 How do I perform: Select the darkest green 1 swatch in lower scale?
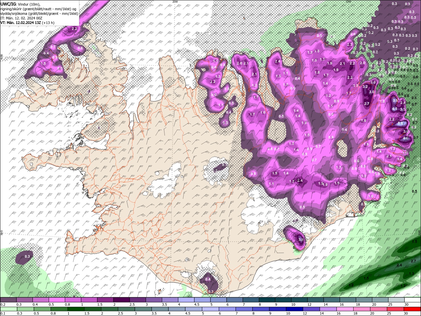tap(76, 309)
